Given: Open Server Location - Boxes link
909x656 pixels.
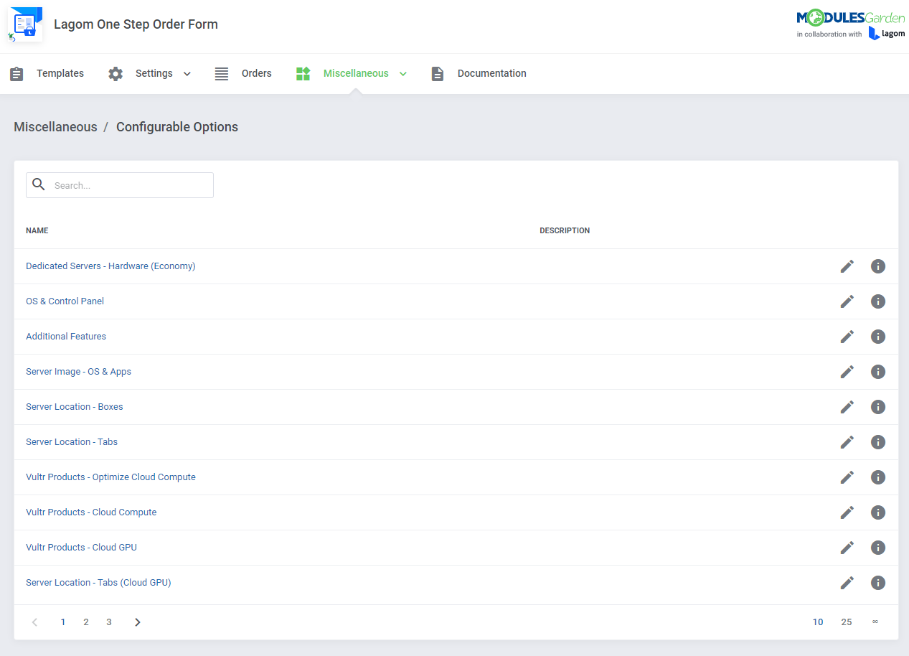Looking at the screenshot, I should tap(75, 407).
